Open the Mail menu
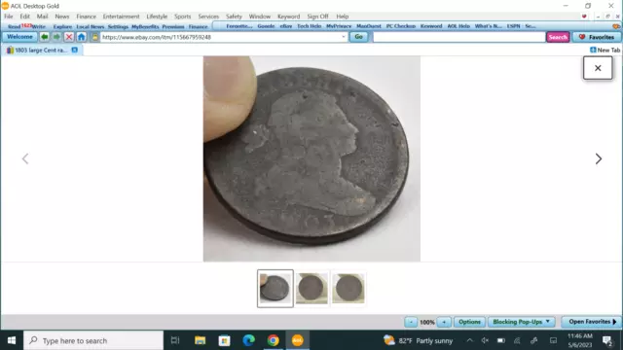 (42, 17)
